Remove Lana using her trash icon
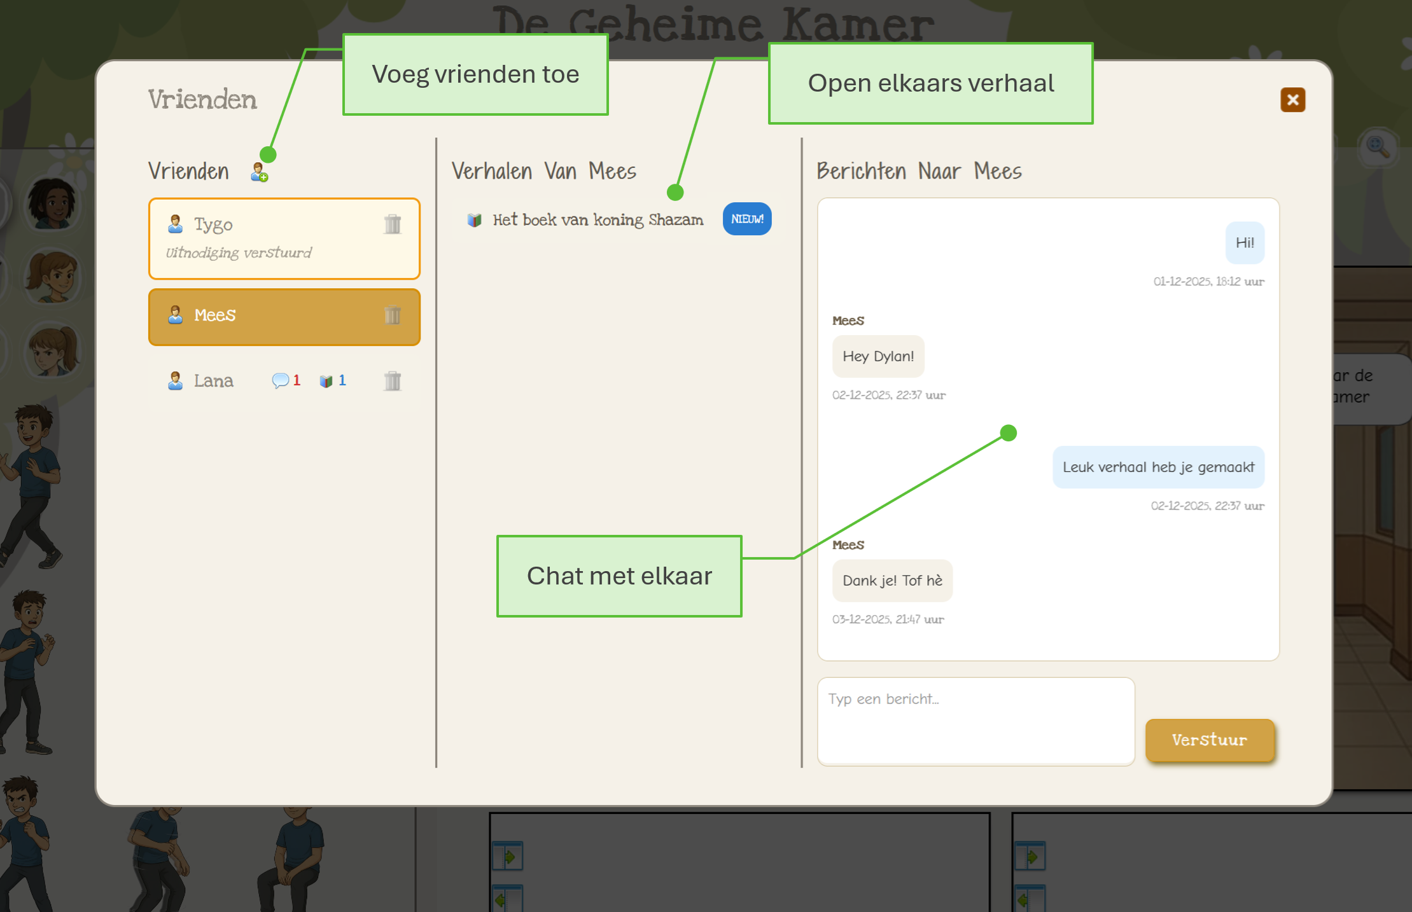 tap(393, 380)
